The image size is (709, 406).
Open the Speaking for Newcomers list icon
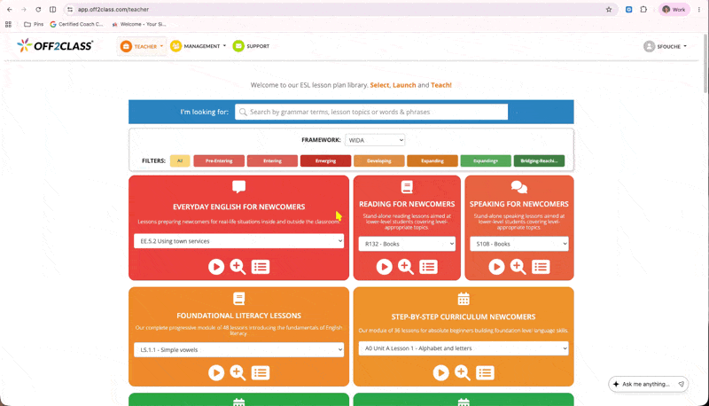click(541, 267)
